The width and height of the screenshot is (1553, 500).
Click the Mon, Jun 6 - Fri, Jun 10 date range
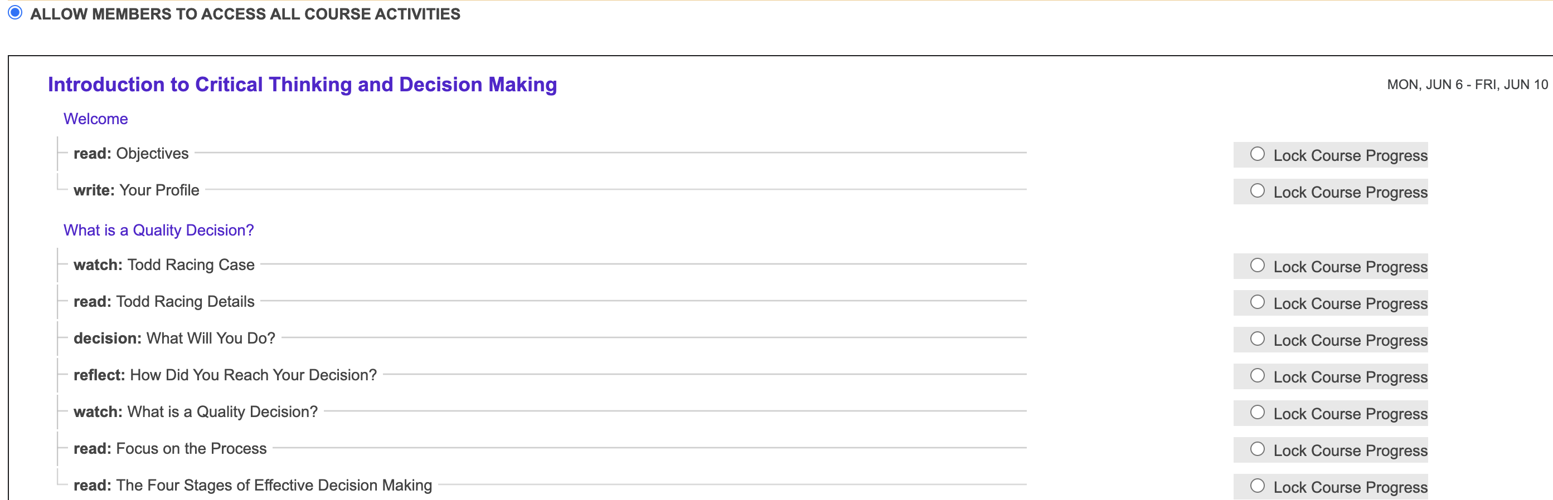[1467, 85]
